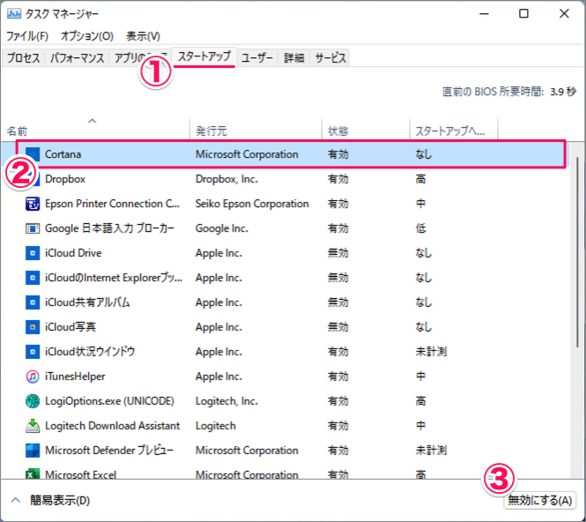Click the Epson Printer Connection icon
This screenshot has height=522, width=586.
(33, 204)
